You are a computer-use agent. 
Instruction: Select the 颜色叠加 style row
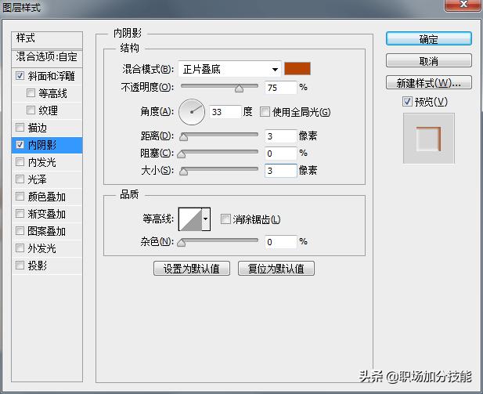coord(47,197)
